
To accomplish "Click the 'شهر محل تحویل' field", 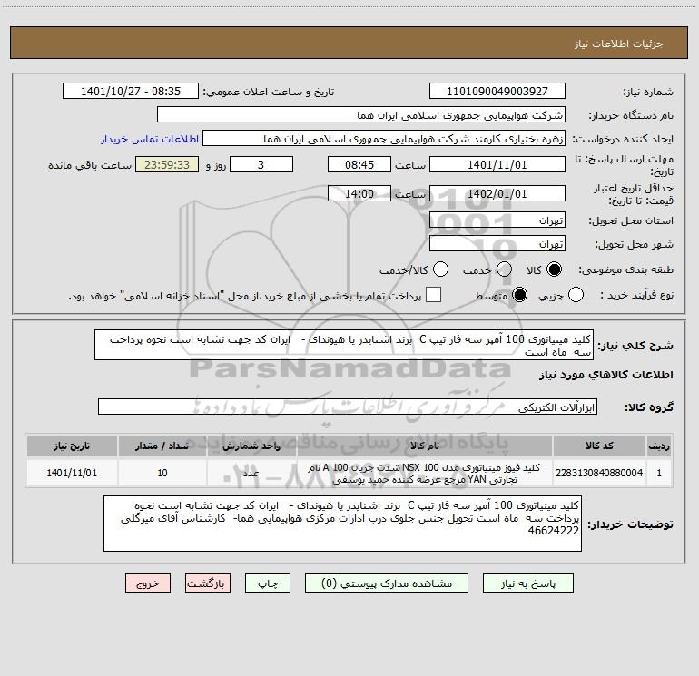I will click(x=497, y=244).
